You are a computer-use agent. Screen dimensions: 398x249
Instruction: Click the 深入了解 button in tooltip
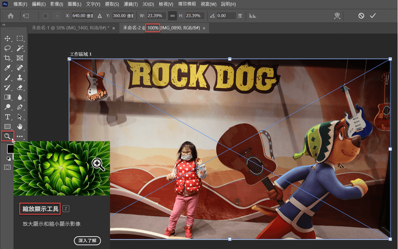click(87, 240)
